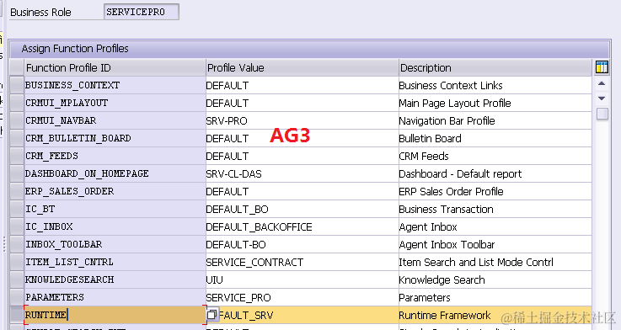This screenshot has width=621, height=330.
Task: Select row ERP_SALES_ORDER via row selector
Action: coord(17,191)
